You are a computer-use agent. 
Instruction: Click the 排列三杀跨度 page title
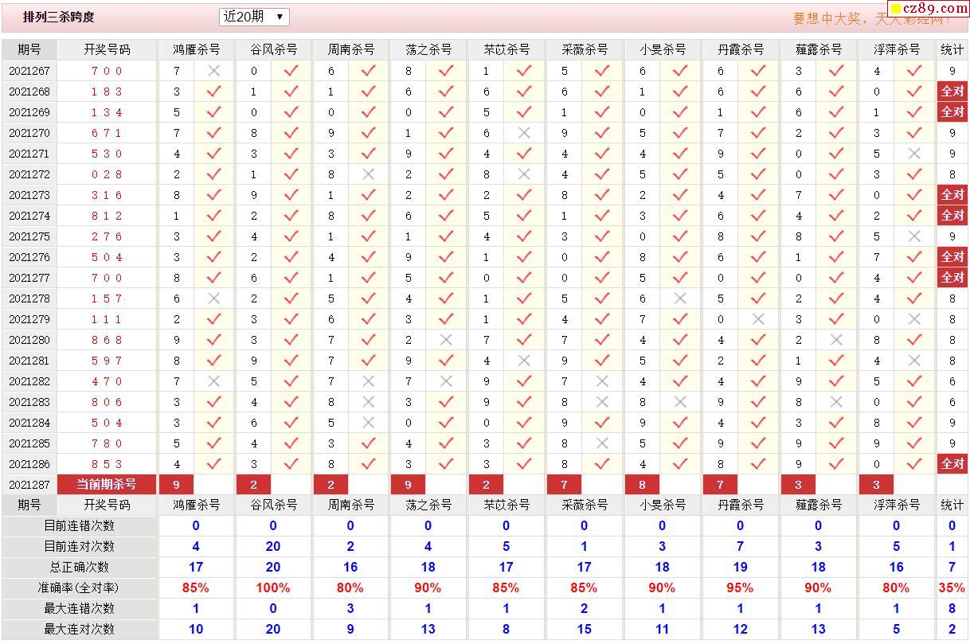click(x=59, y=17)
